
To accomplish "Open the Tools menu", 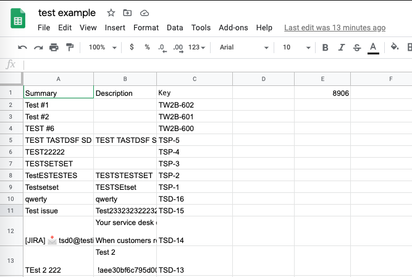I will (201, 28).
